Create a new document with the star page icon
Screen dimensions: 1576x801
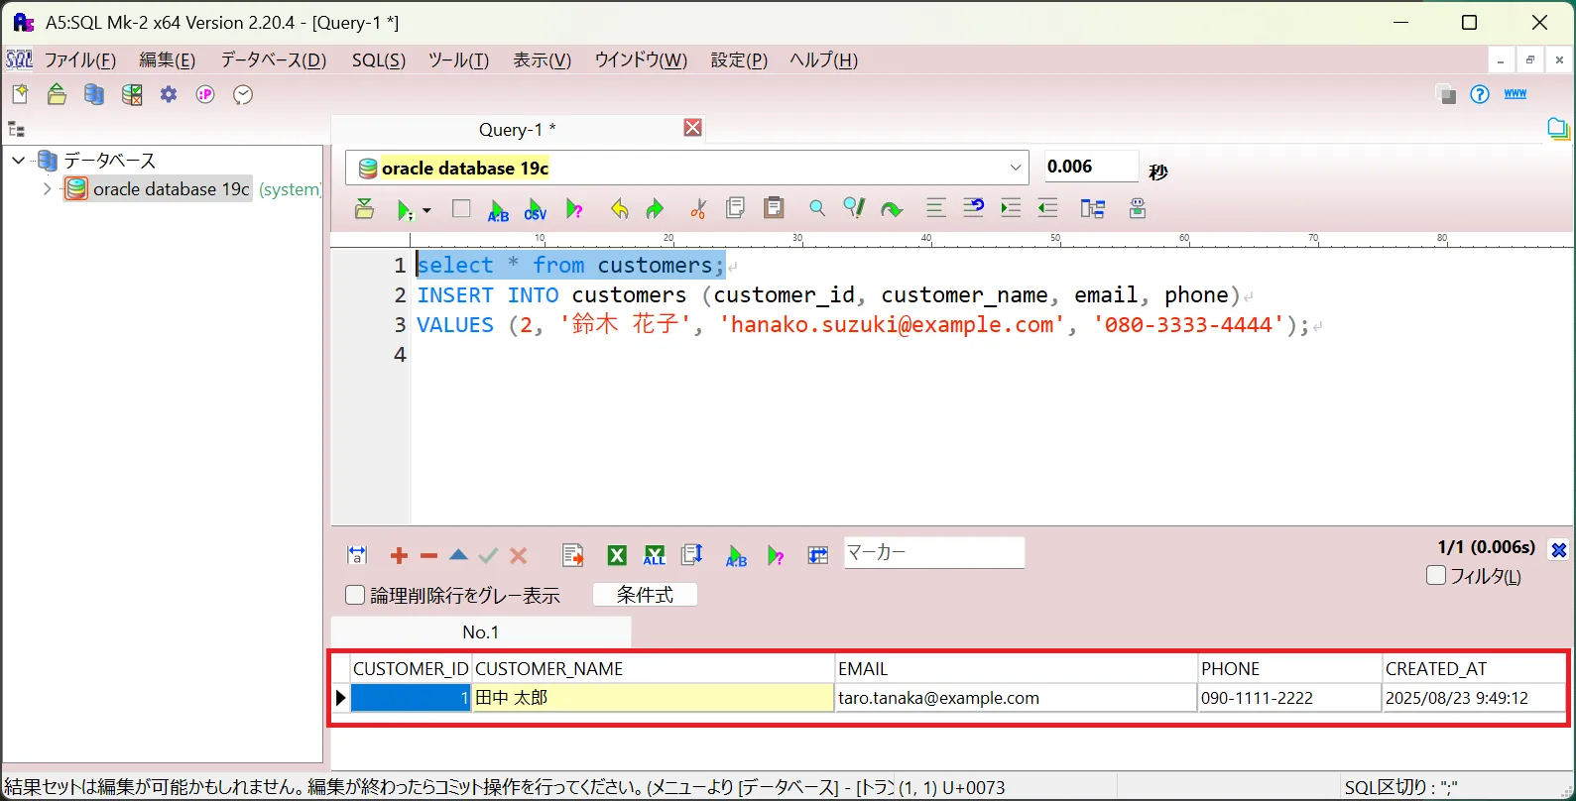(20, 94)
